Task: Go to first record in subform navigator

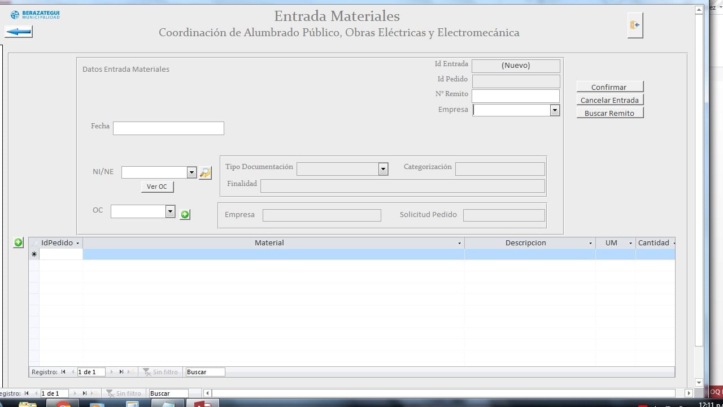Action: (63, 372)
